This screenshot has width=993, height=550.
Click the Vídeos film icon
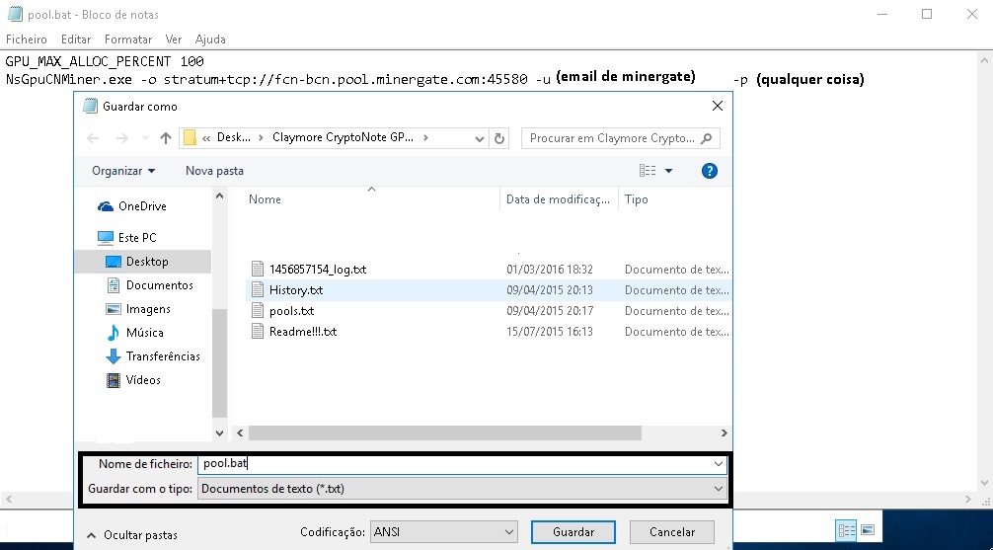coord(114,380)
